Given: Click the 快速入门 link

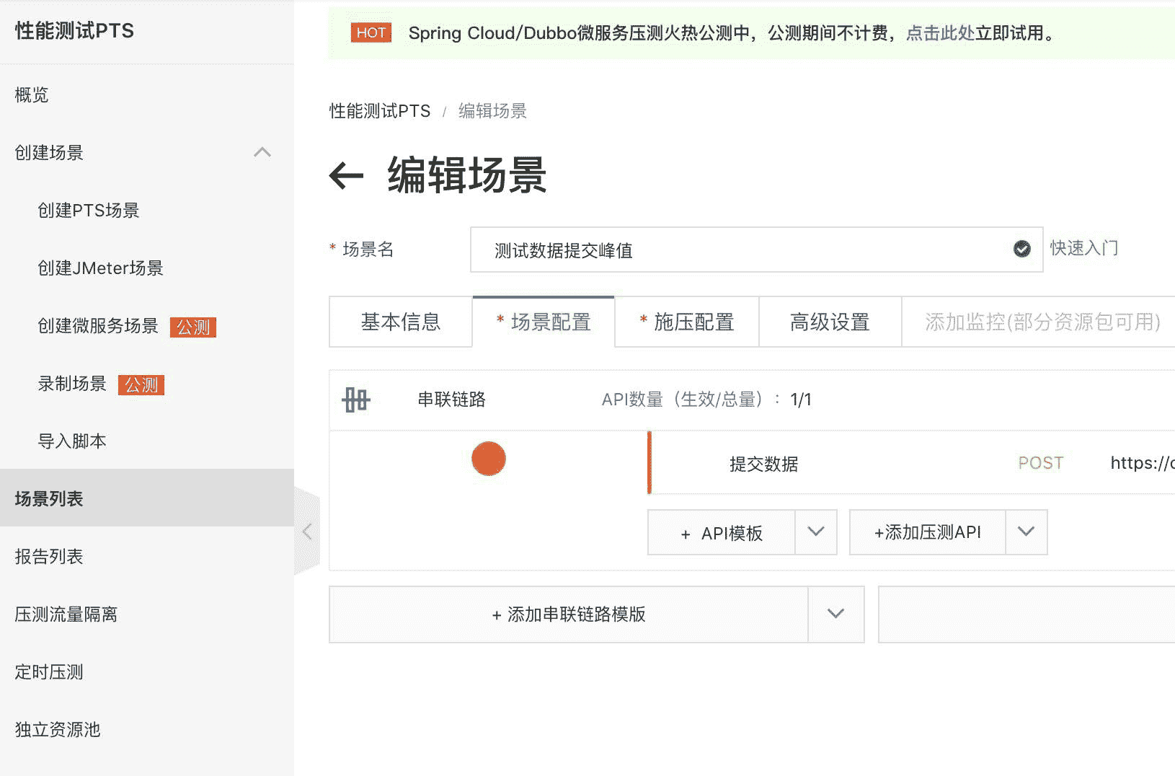Looking at the screenshot, I should point(1083,248).
